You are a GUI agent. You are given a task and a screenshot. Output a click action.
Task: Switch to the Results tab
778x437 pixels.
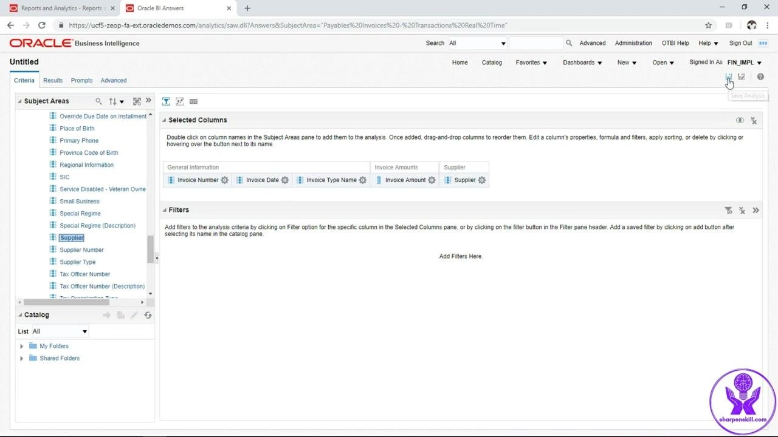click(x=53, y=80)
